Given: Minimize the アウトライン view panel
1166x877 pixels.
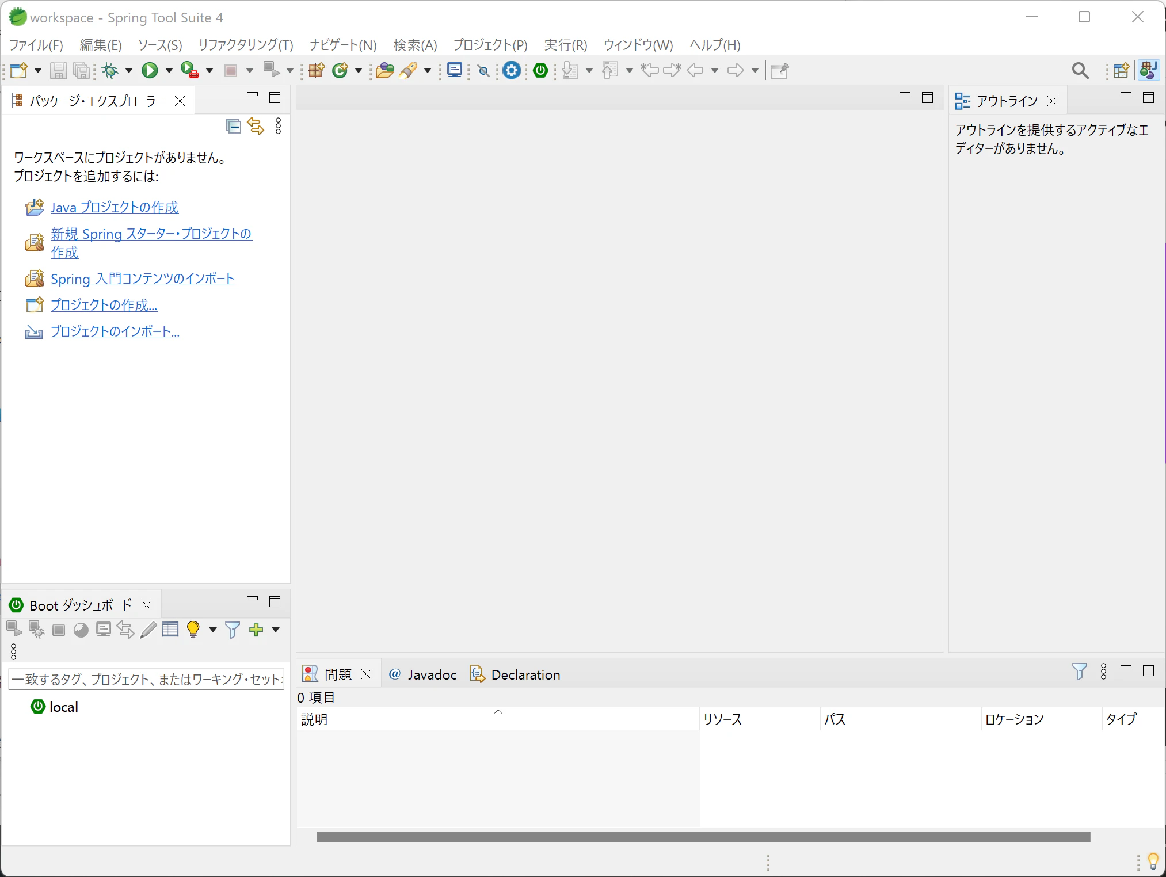Looking at the screenshot, I should pos(1126,95).
